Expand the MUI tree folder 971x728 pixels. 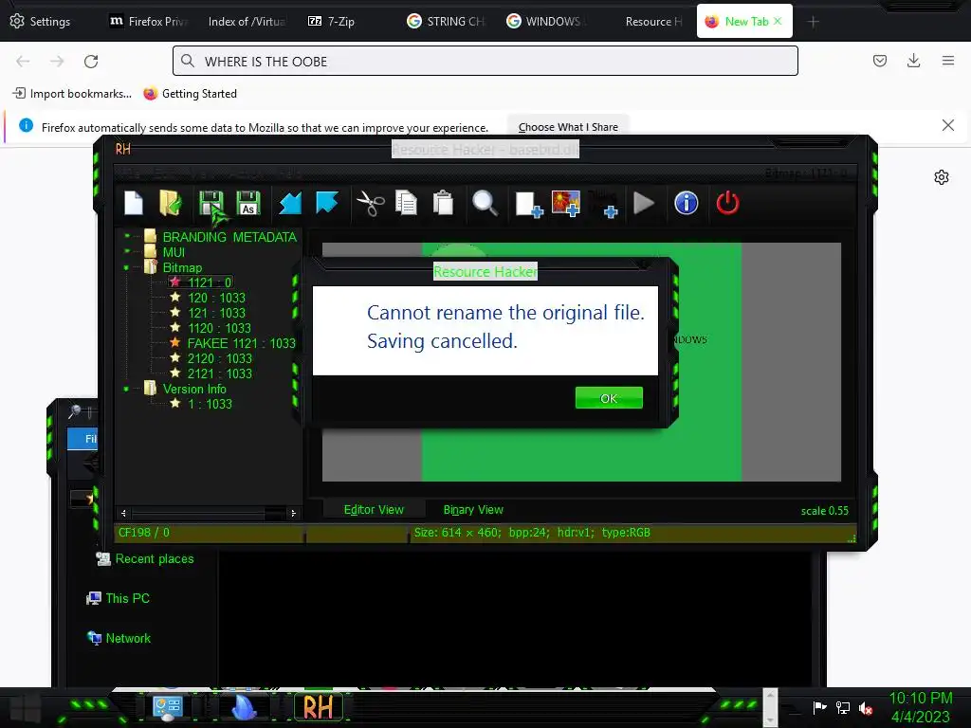[126, 251]
